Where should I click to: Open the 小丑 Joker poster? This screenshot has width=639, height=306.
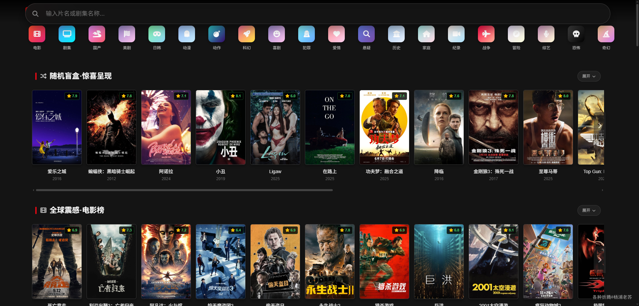click(221, 127)
